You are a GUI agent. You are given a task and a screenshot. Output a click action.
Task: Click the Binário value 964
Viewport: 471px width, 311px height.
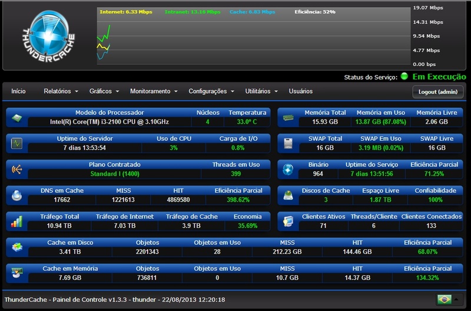(318, 174)
